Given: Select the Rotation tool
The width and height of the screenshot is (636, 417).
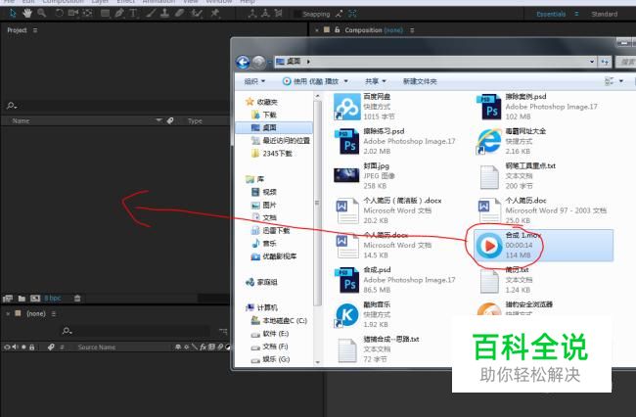Looking at the screenshot, I should 60,14.
